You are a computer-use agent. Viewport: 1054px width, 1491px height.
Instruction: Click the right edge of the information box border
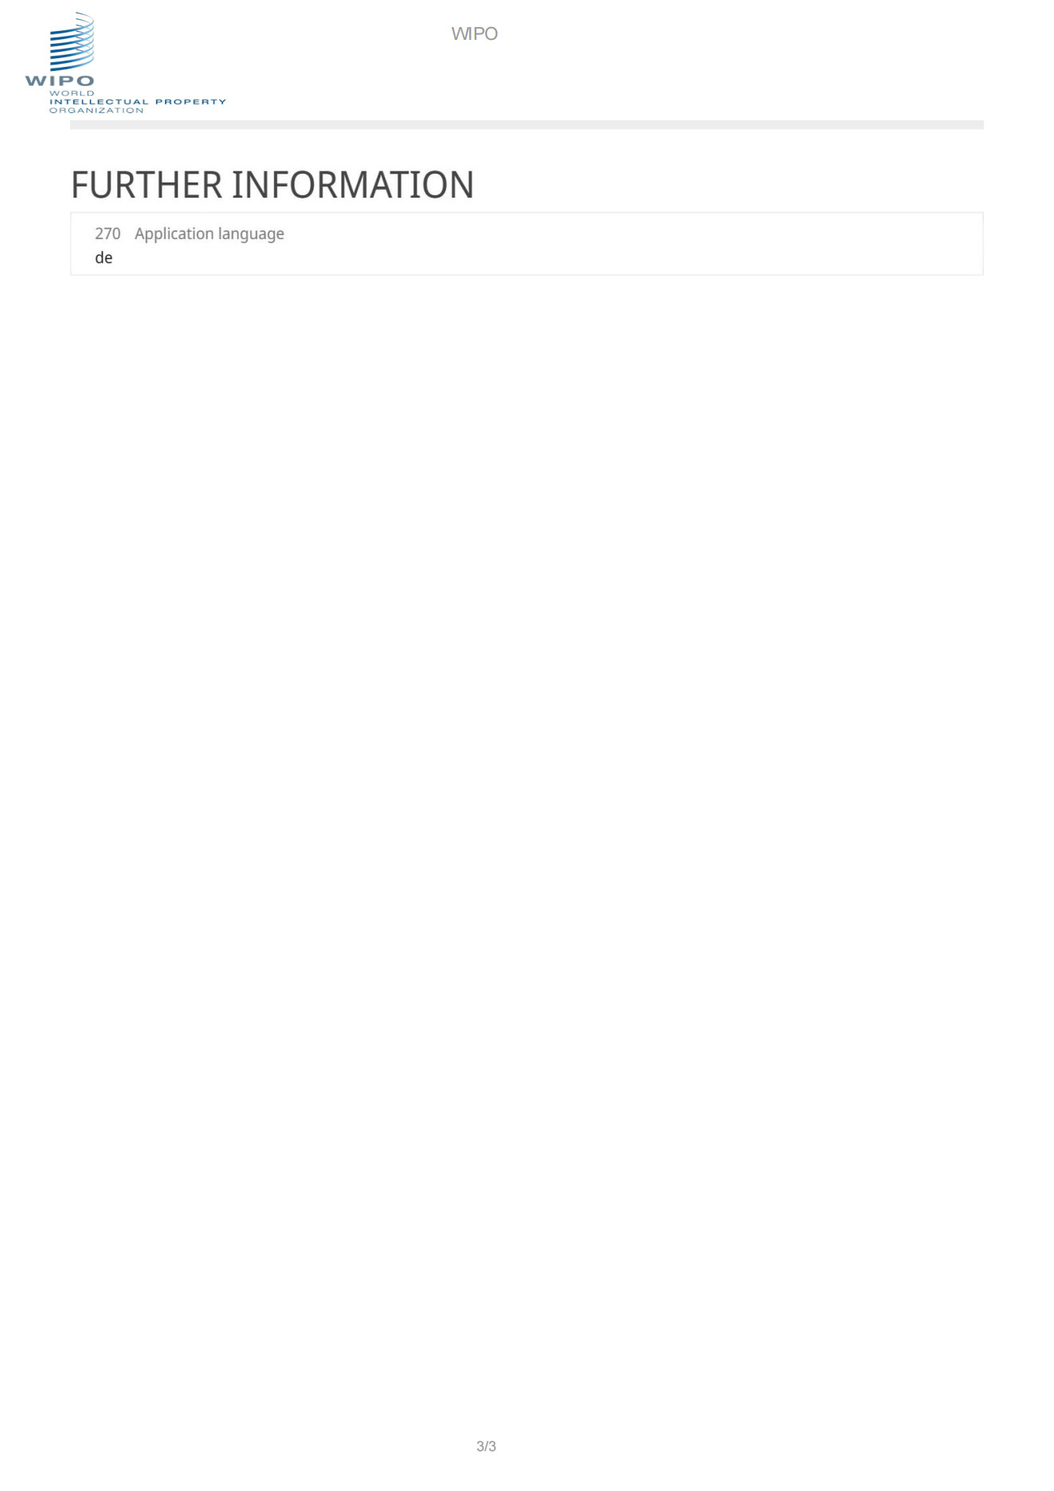coord(983,244)
